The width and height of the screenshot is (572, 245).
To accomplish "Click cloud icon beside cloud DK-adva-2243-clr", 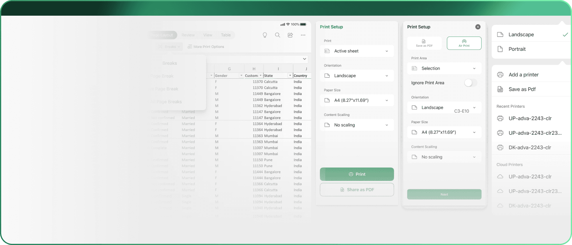I will 500,206.
